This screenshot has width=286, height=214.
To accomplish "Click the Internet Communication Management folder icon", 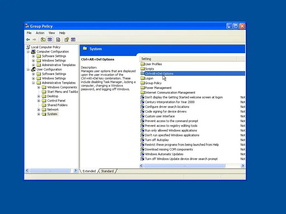I will [142, 92].
